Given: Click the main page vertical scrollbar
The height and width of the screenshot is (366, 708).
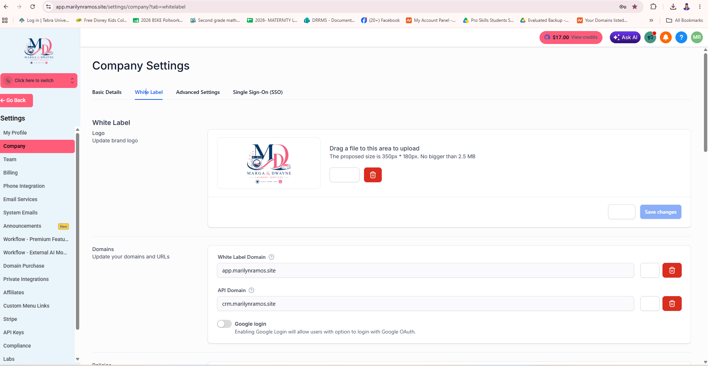Looking at the screenshot, I should [705, 102].
